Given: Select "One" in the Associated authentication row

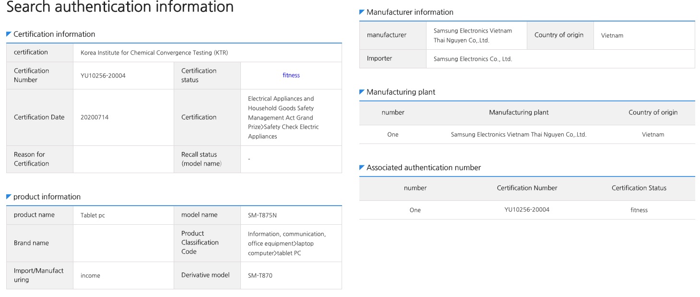Looking at the screenshot, I should point(415,210).
